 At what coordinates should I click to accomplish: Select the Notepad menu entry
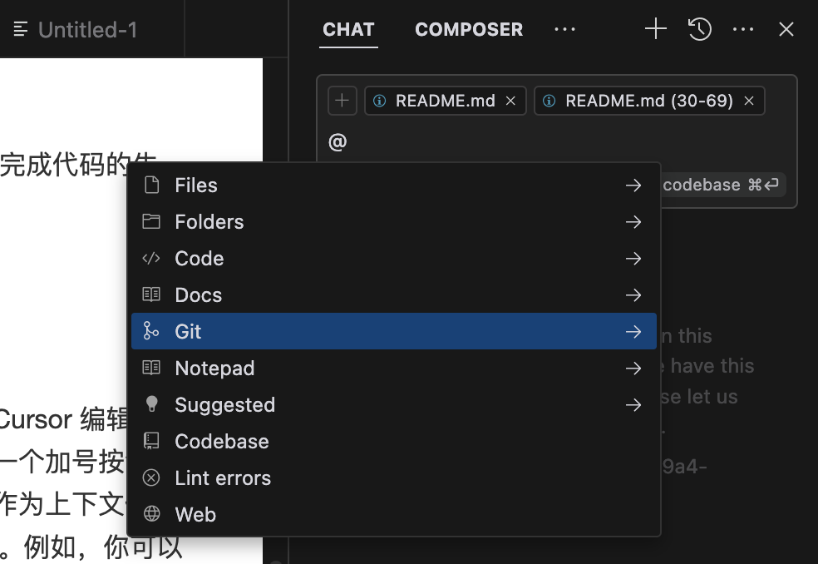(394, 368)
